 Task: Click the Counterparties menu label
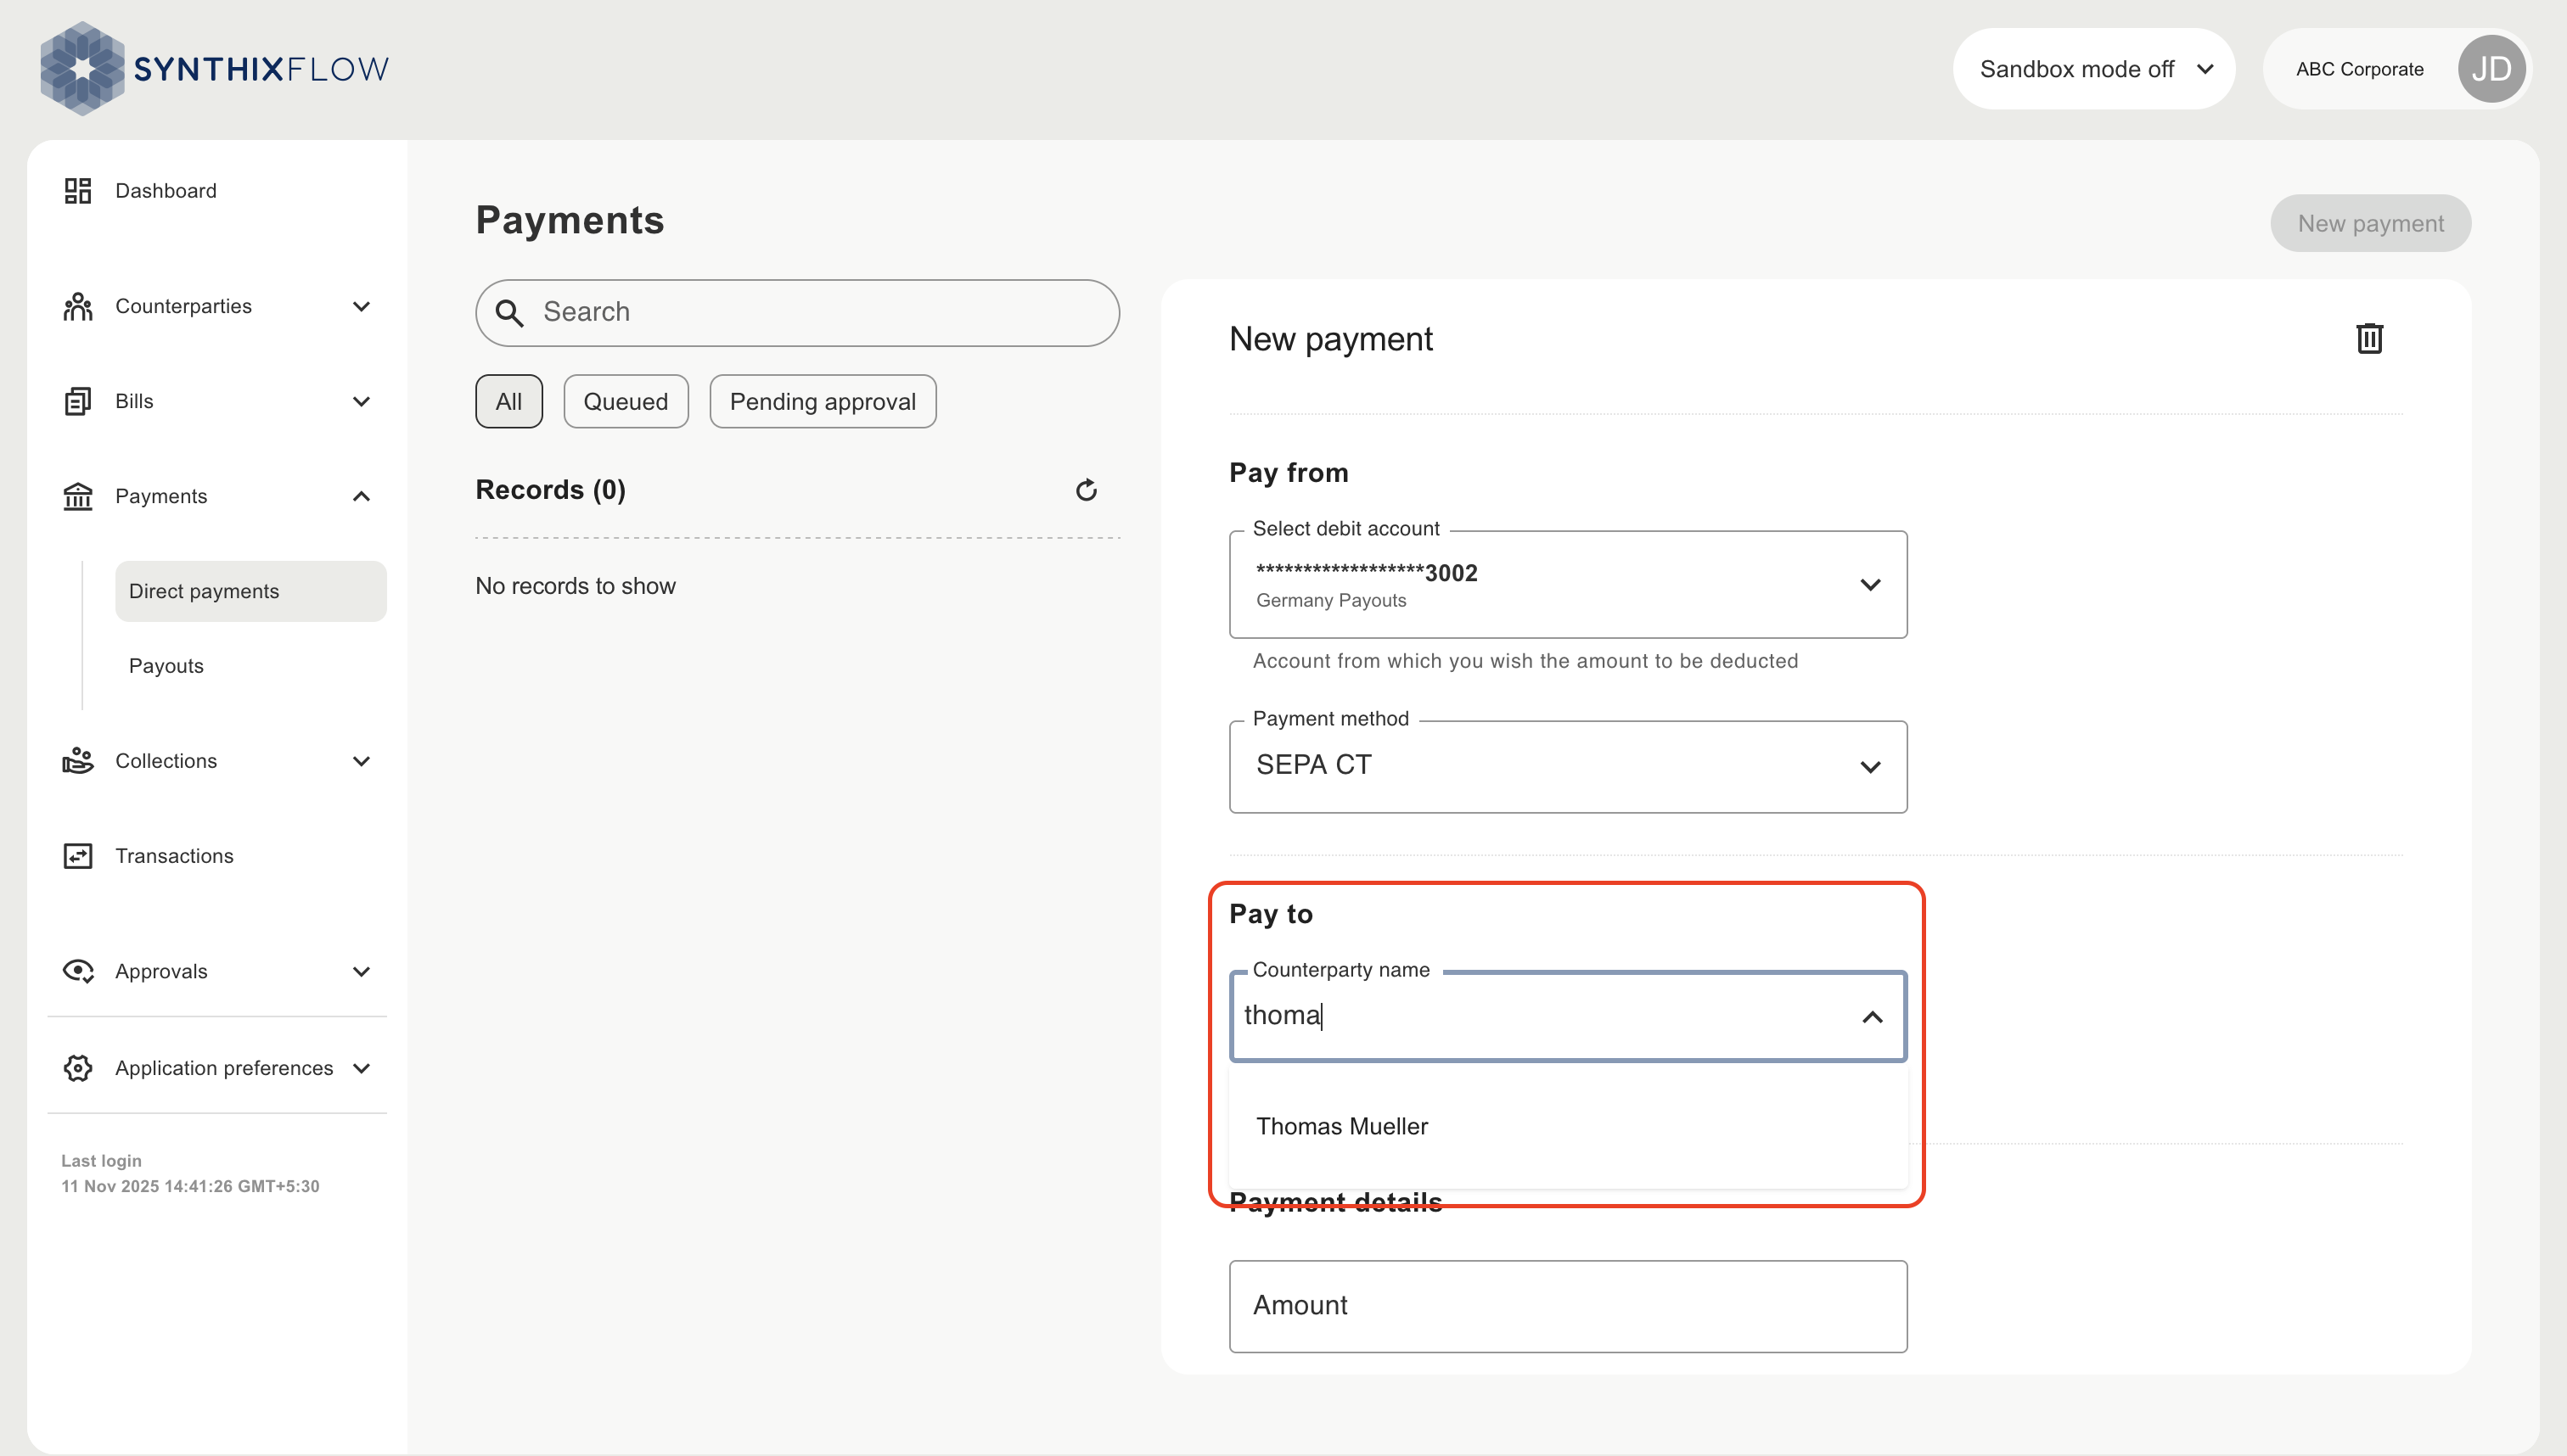coord(183,306)
